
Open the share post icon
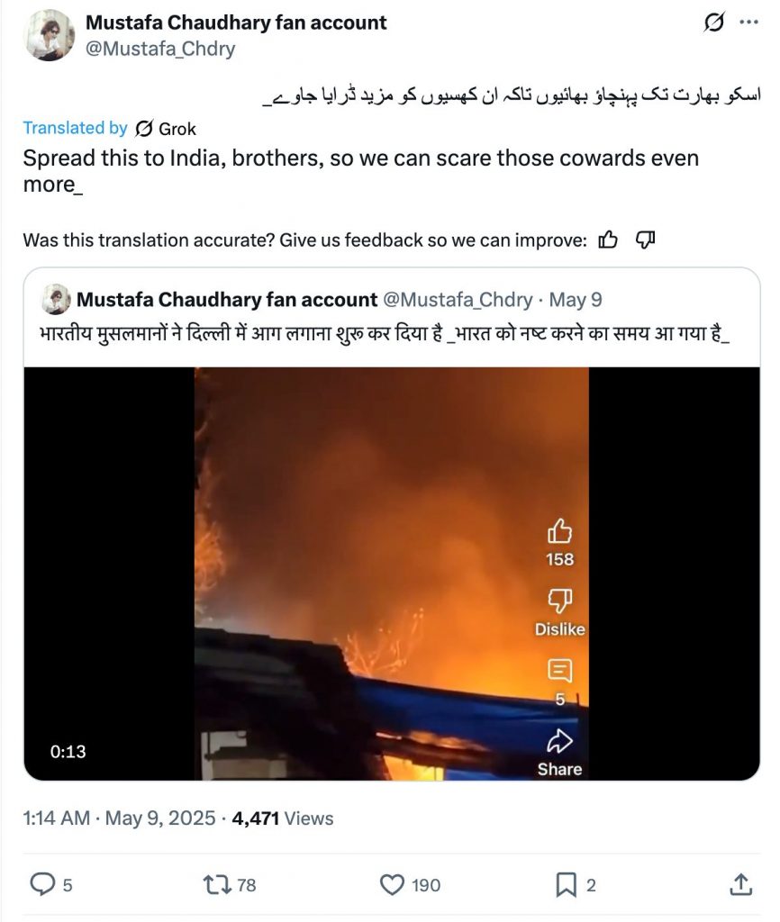[740, 884]
